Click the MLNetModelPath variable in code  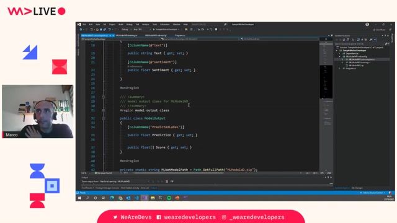174,170
